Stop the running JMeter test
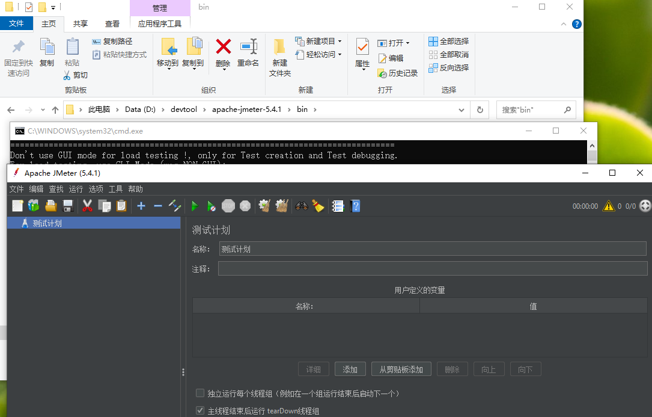Image resolution: width=652 pixels, height=417 pixels. point(228,206)
